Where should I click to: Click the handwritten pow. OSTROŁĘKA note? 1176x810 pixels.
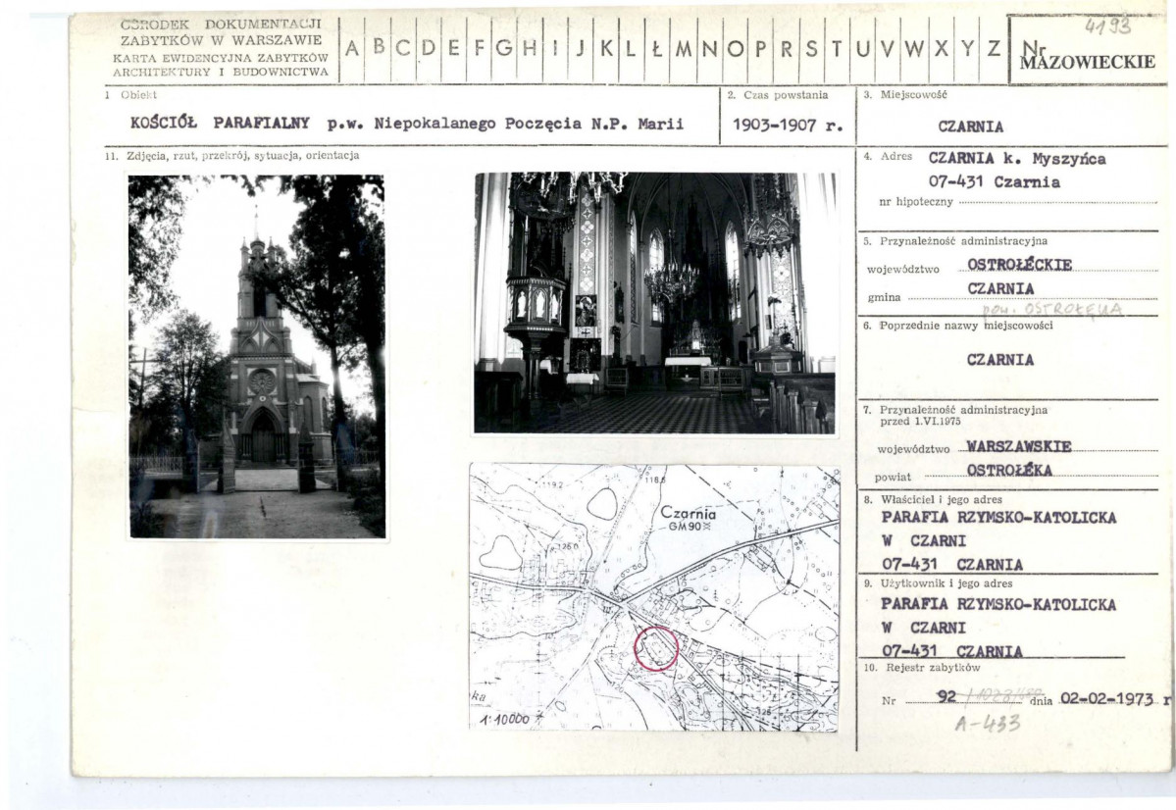tap(1053, 309)
